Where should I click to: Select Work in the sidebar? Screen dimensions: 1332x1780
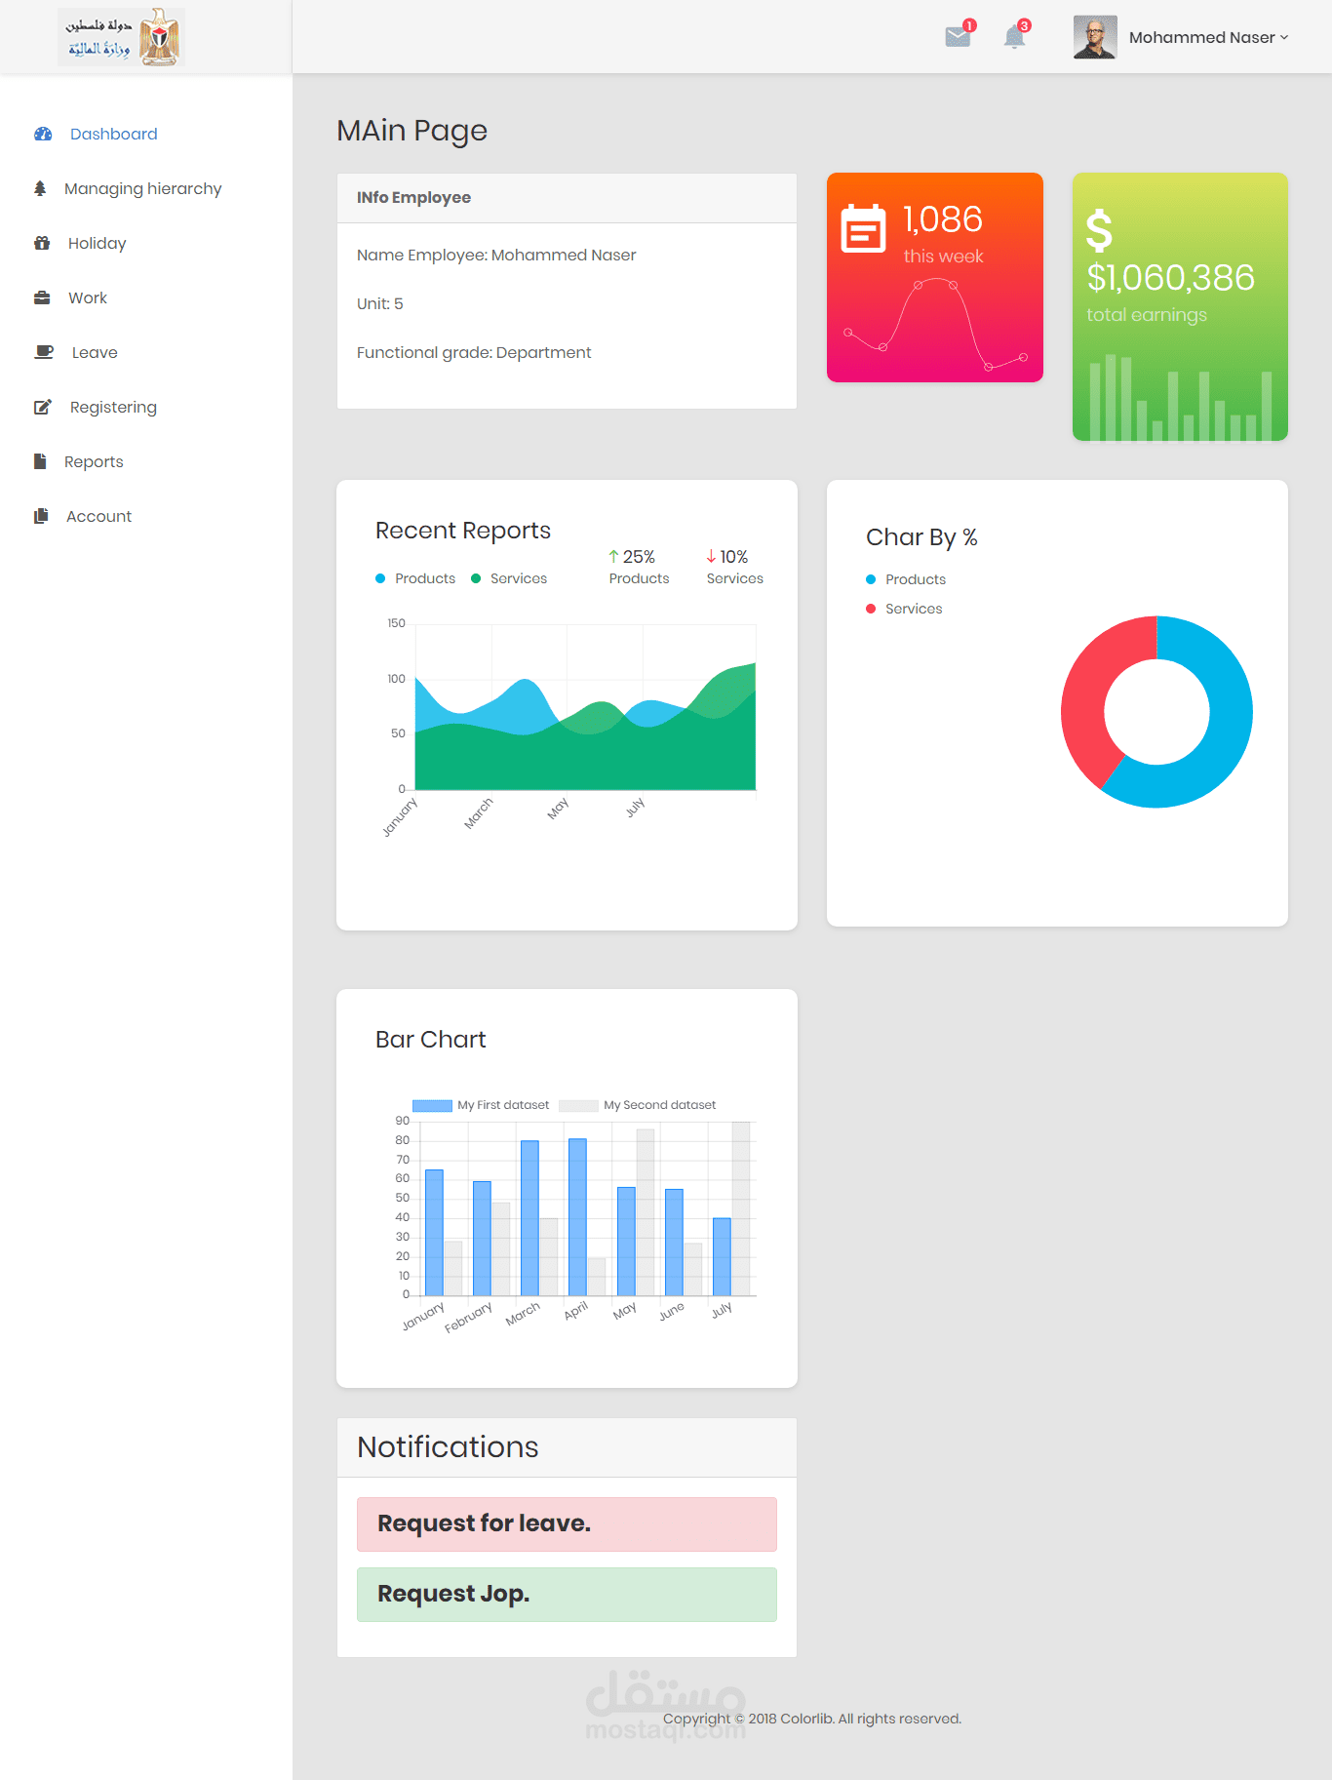[x=88, y=297]
